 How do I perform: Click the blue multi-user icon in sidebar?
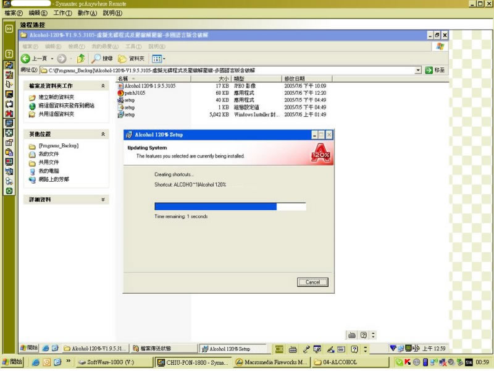click(x=9, y=181)
